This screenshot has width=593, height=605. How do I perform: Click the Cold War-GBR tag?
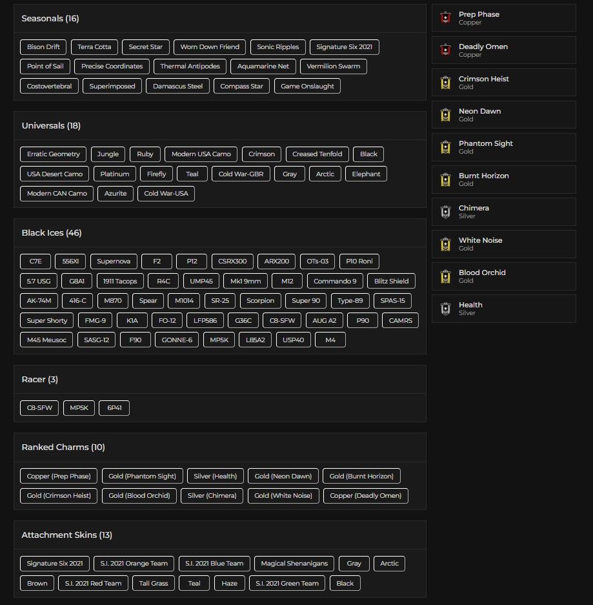tap(241, 174)
